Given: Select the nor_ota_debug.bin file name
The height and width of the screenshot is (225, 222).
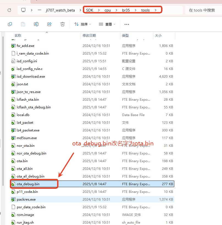Looking at the screenshot, I should tap(32, 153).
